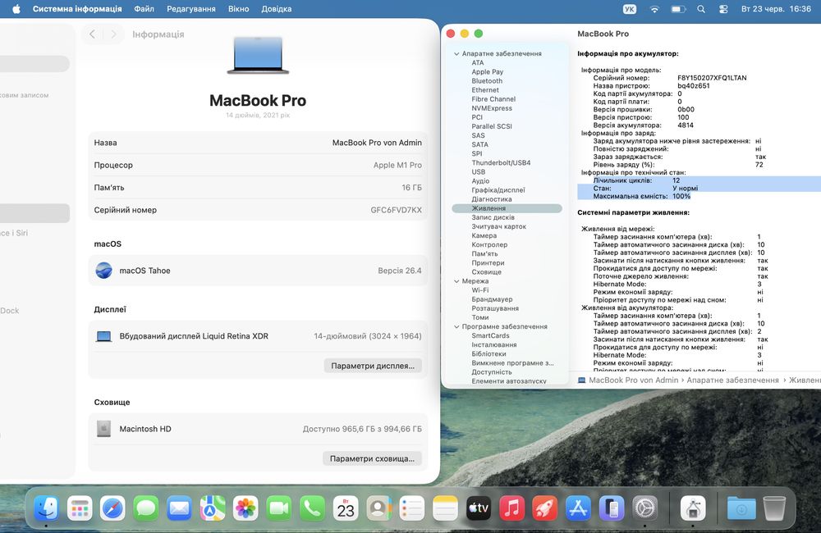
Task: Click the menu bar date and time
Action: [x=776, y=9]
